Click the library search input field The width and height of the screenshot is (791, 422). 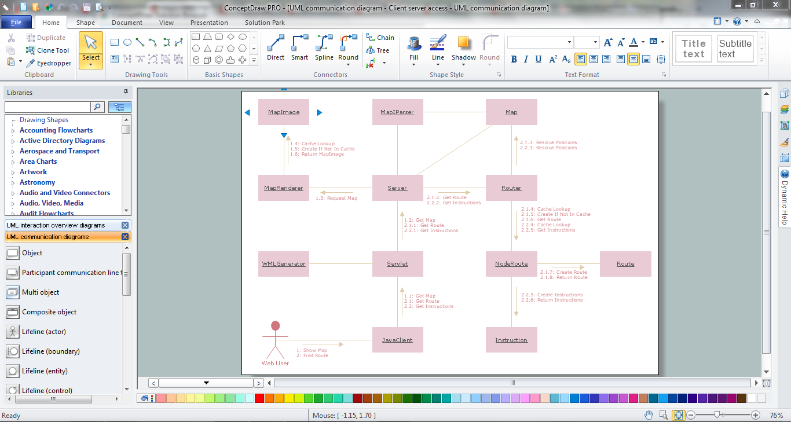point(47,107)
